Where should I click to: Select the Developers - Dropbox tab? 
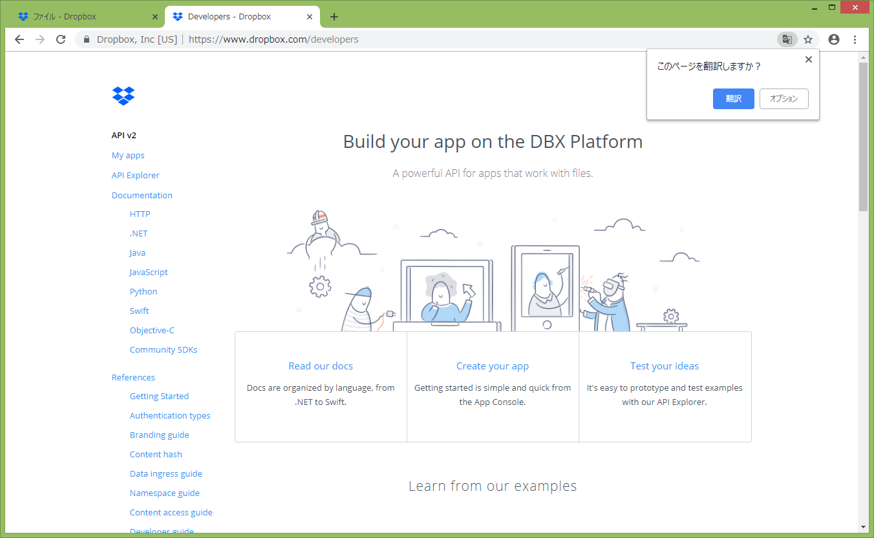tap(243, 17)
